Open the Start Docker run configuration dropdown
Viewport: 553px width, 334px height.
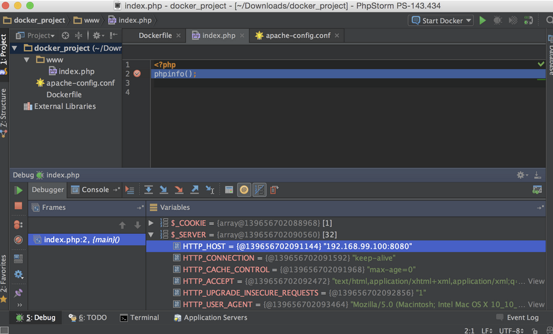click(x=441, y=20)
